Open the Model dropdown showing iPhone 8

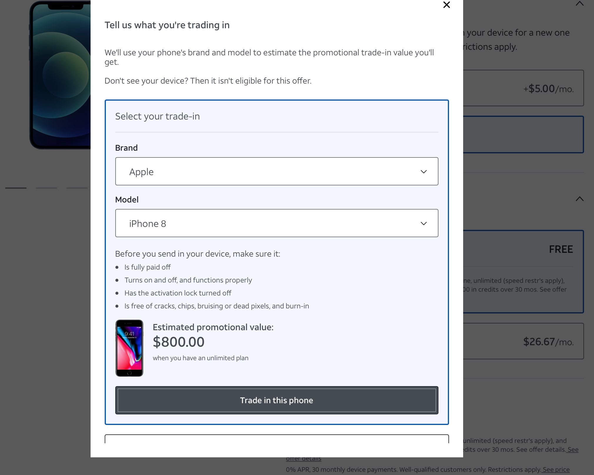pyautogui.click(x=276, y=223)
